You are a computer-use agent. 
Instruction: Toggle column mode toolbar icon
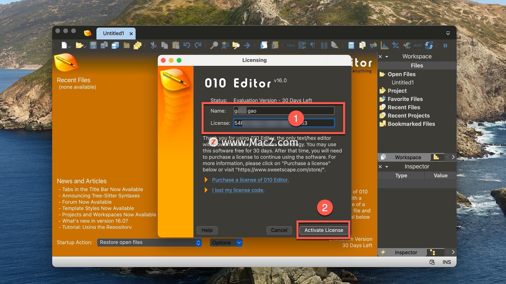324,45
